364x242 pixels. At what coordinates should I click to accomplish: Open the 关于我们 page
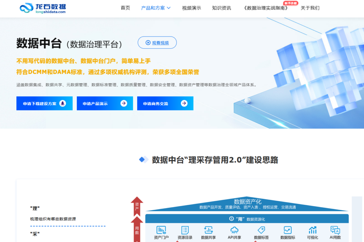(x=310, y=7)
